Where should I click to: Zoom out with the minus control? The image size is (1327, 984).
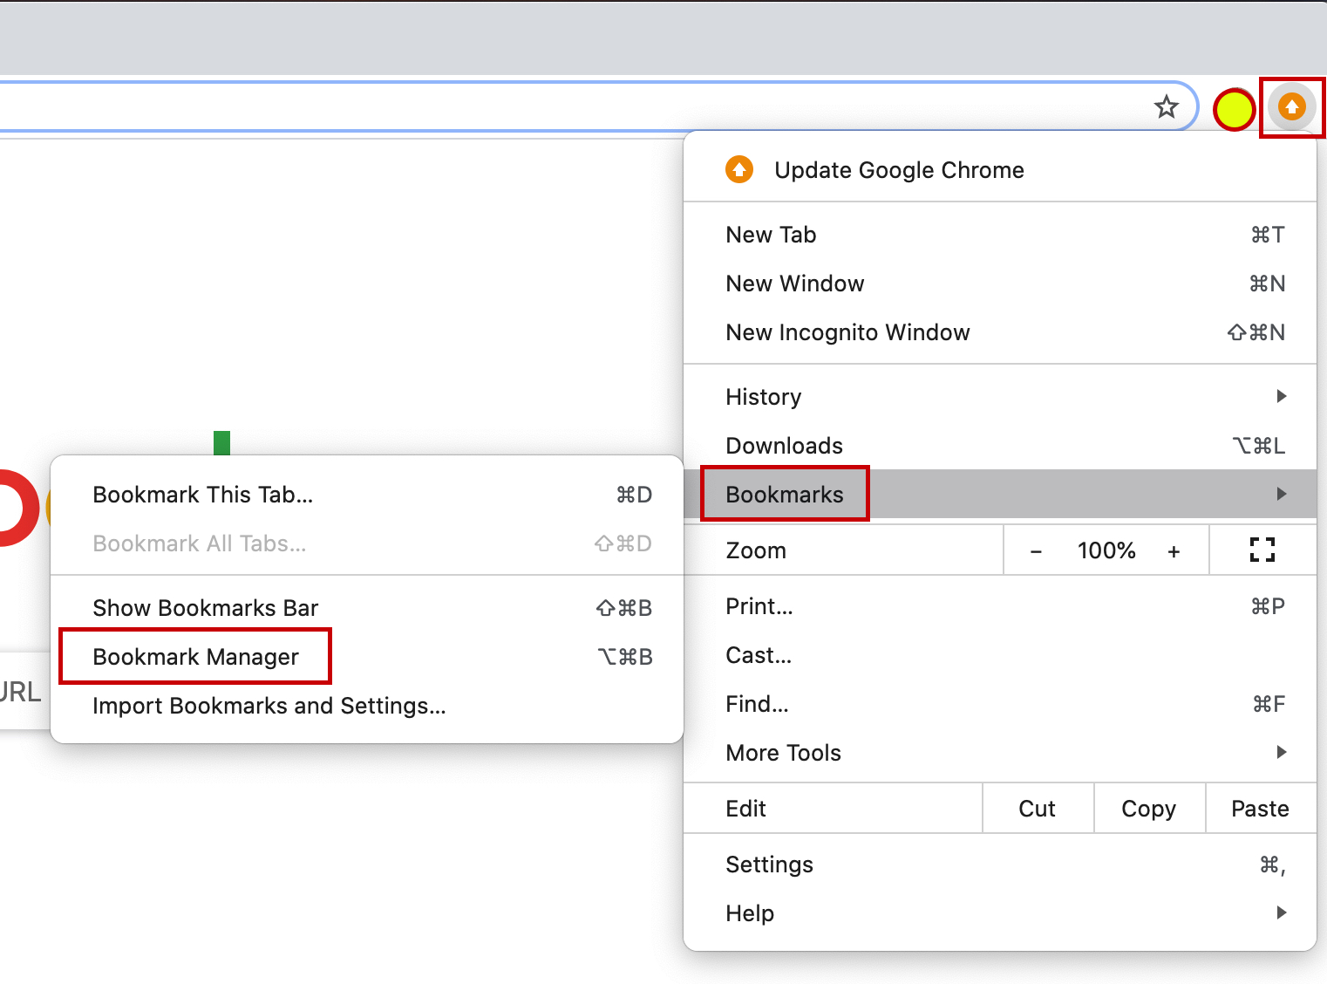click(1036, 550)
